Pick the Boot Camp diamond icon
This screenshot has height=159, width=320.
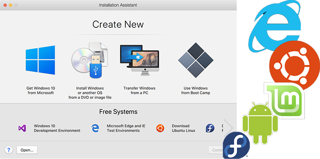[196, 60]
